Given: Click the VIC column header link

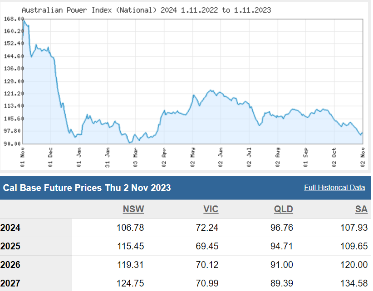Looking at the screenshot, I should click(x=211, y=209).
